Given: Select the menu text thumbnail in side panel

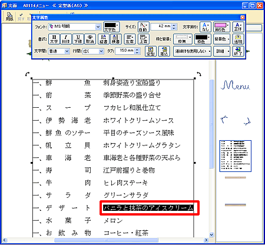Looking at the screenshot, I should (x=236, y=156).
